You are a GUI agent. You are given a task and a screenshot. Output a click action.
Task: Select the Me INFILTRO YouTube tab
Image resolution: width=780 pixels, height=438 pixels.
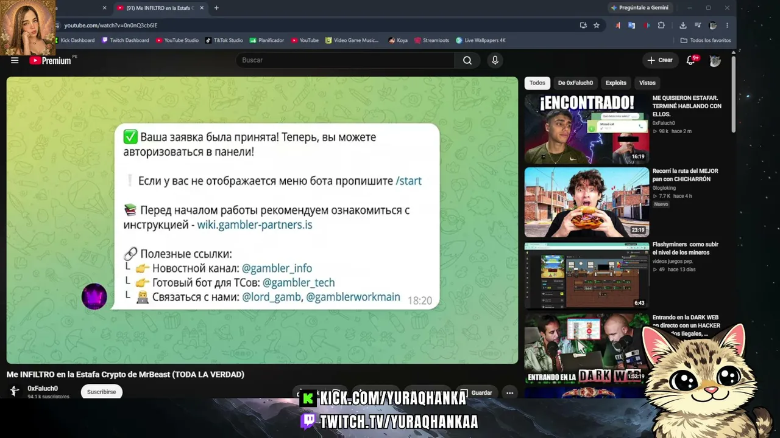160,8
